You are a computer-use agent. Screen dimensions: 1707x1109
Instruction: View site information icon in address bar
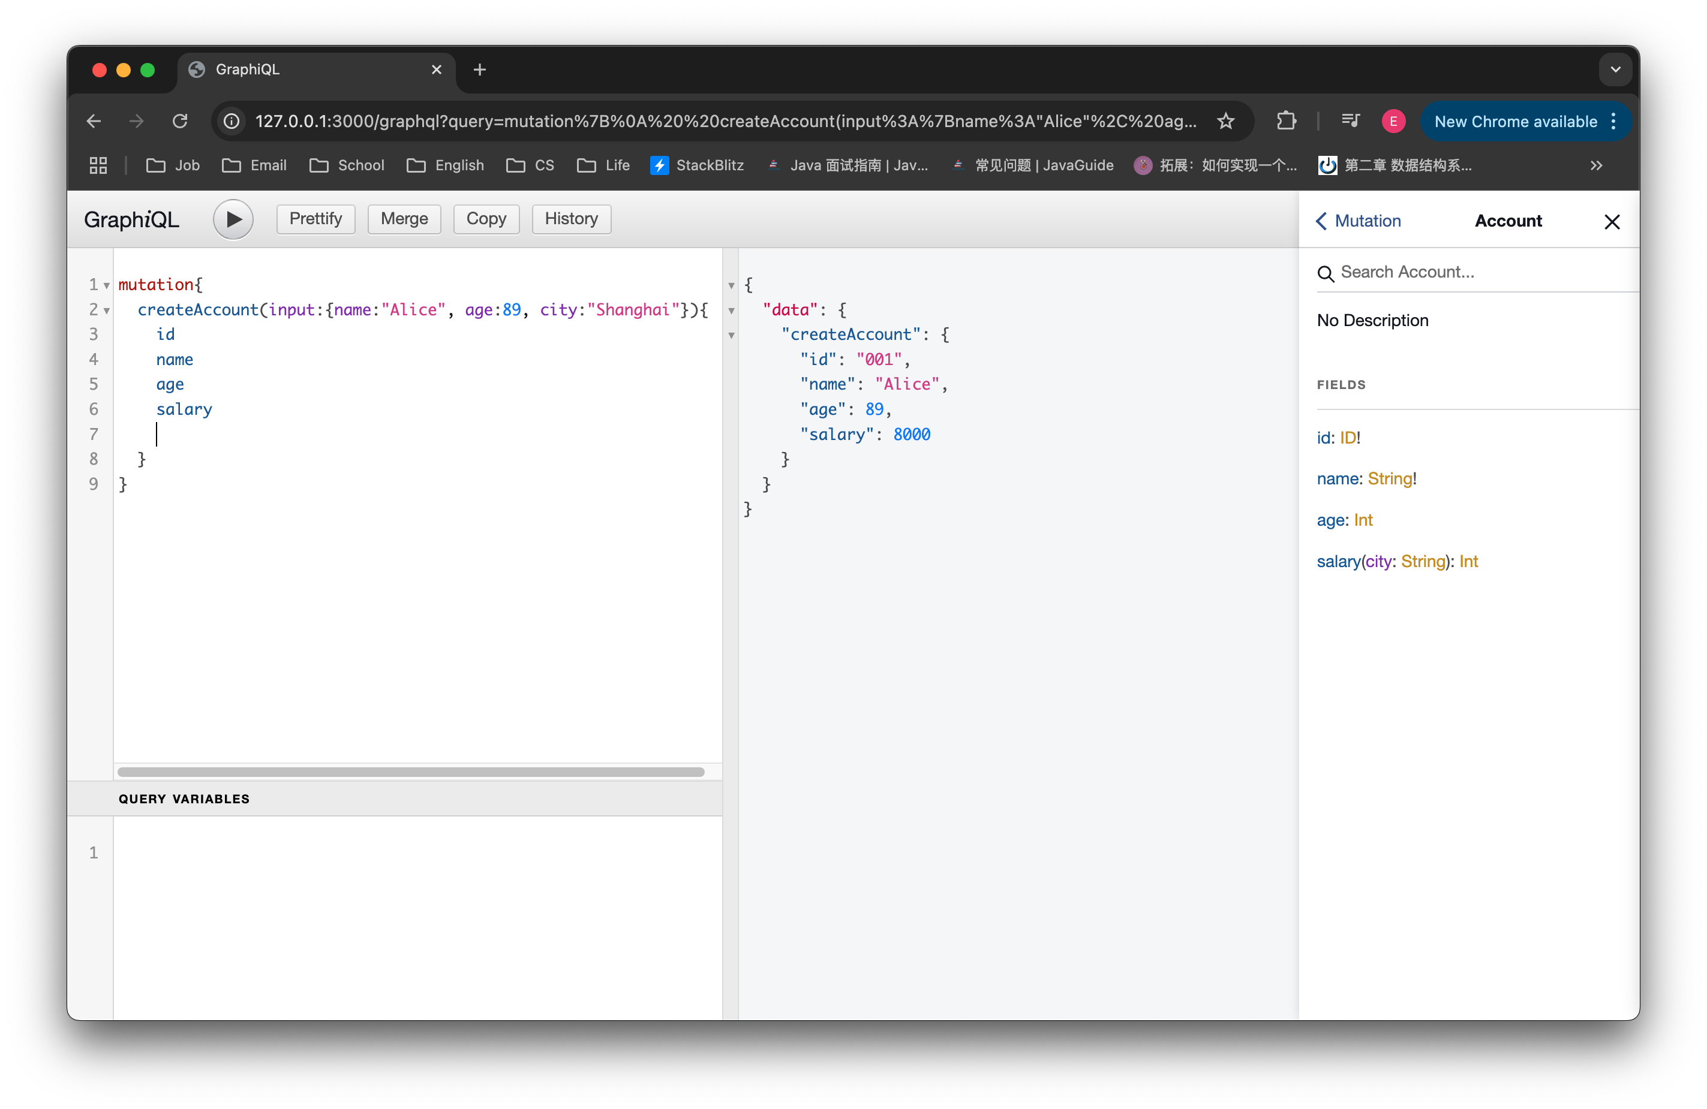[x=232, y=121]
